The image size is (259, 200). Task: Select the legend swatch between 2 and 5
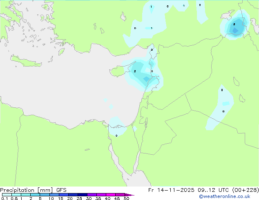[x=35, y=195]
